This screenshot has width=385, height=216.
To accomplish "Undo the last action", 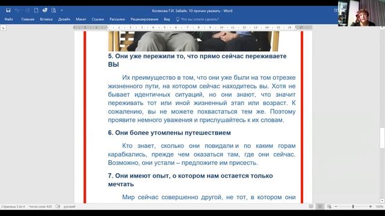I will [x=17, y=10].
